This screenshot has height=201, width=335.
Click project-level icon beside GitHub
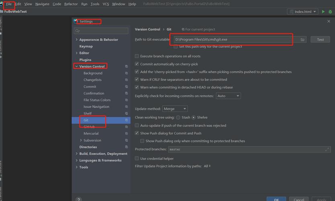pyautogui.click(x=127, y=127)
